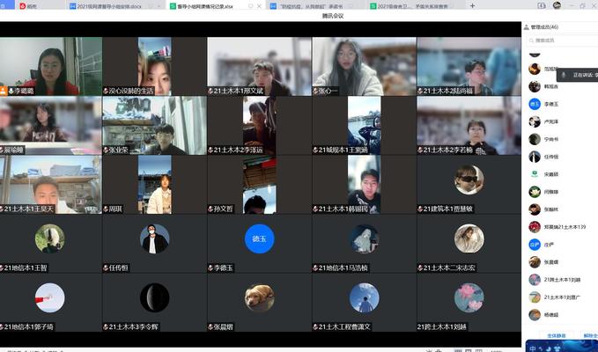The width and height of the screenshot is (598, 352).
Task: Click the 管理成员 member panel header icon
Action: pos(530,28)
